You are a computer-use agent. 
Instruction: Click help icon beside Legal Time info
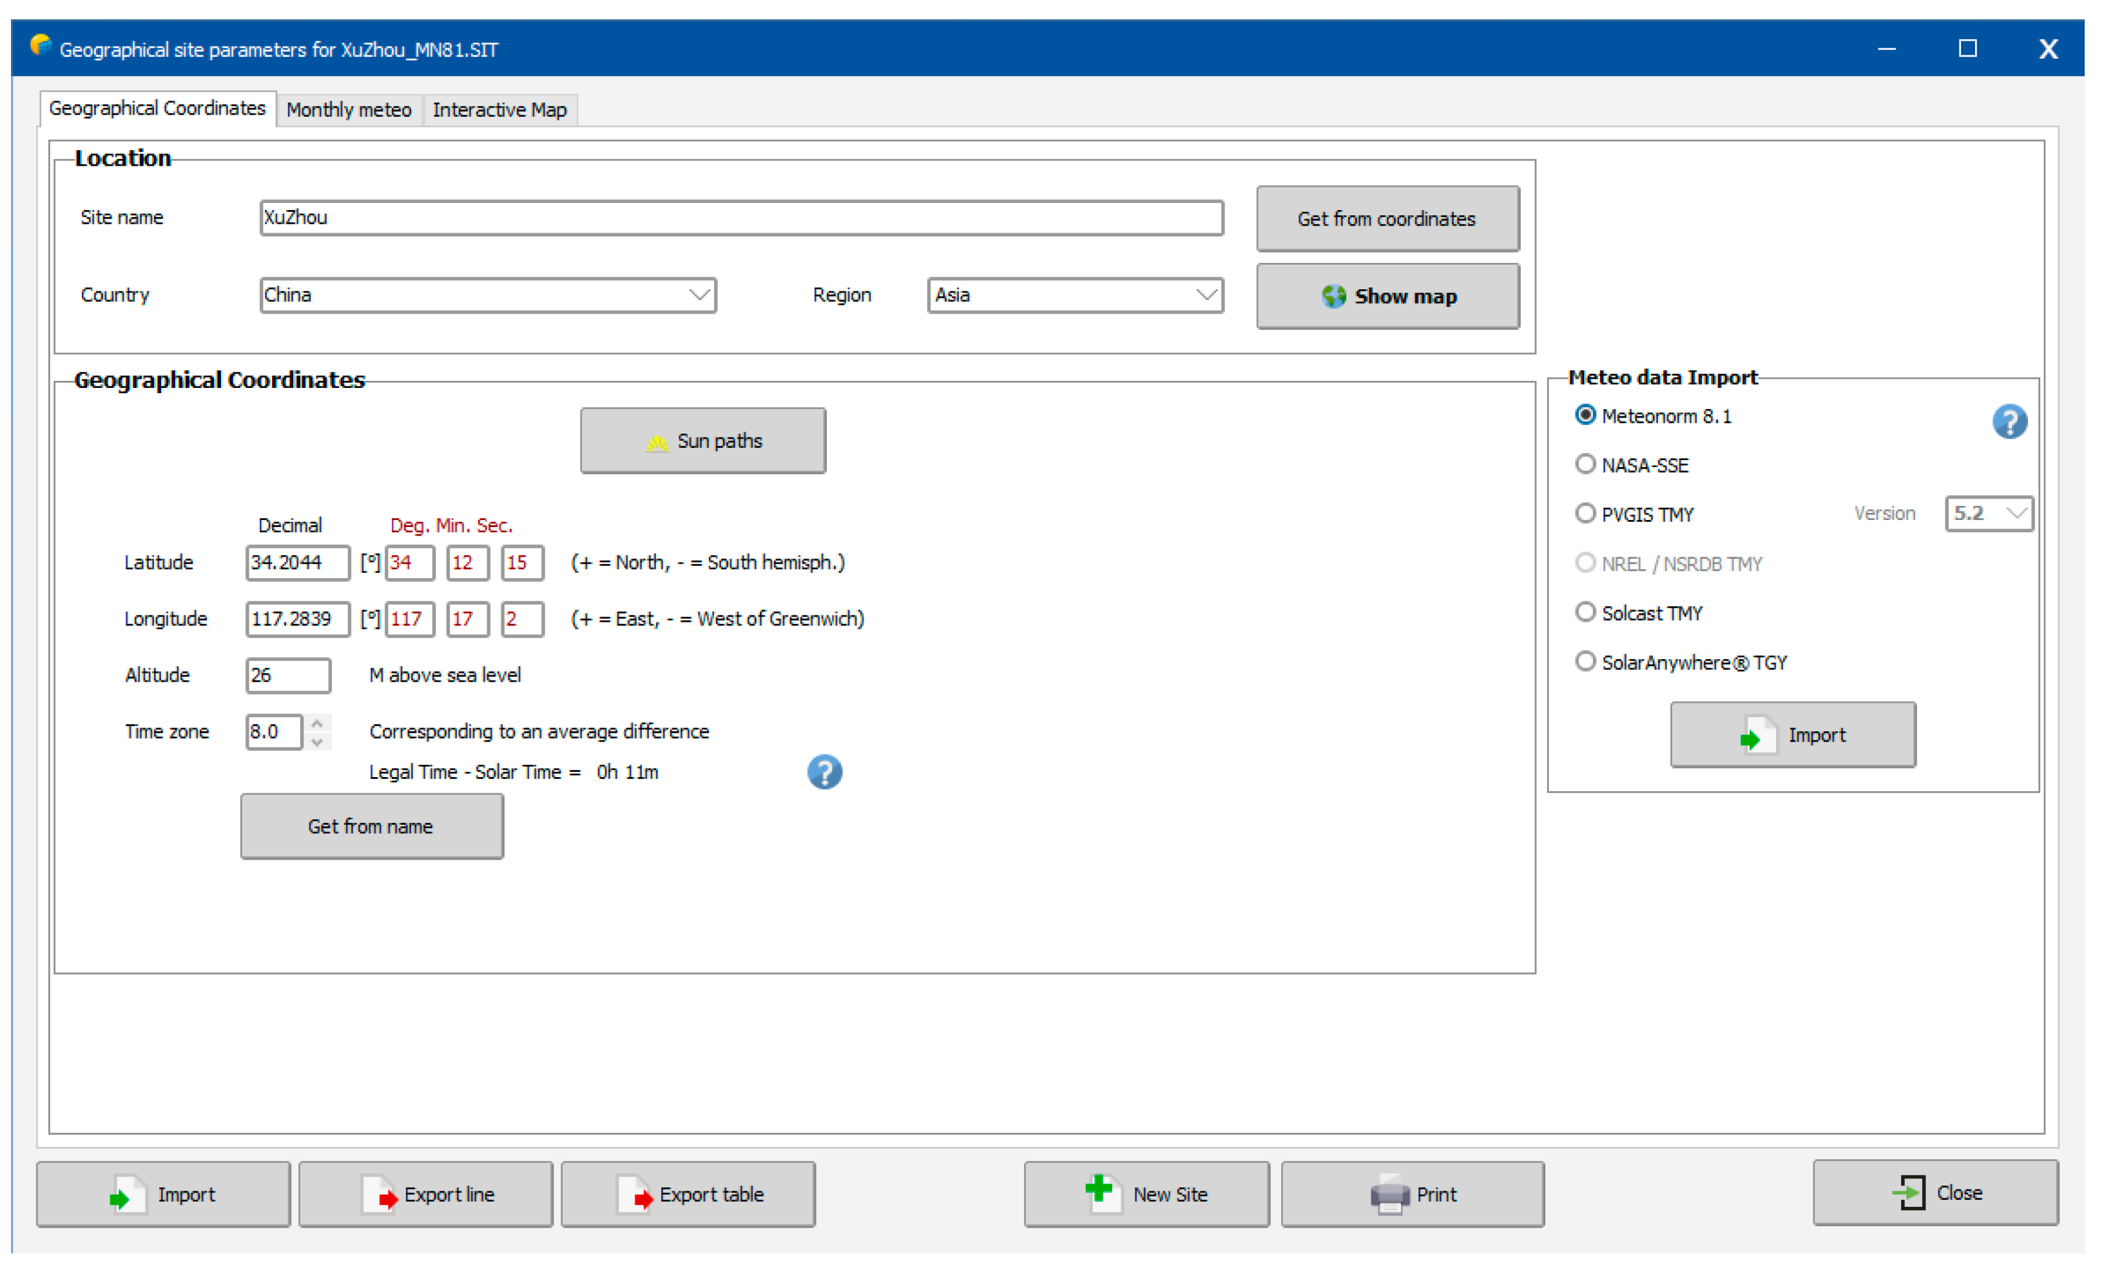point(824,772)
